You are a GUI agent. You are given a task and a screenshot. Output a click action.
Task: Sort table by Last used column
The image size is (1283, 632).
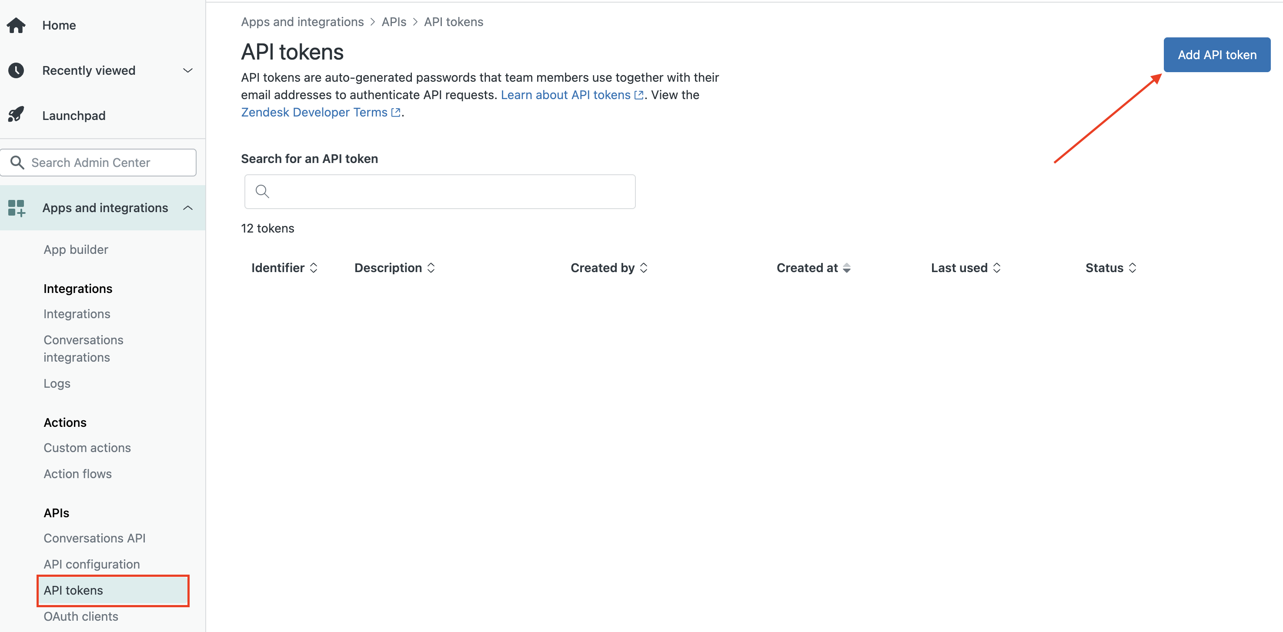point(966,268)
